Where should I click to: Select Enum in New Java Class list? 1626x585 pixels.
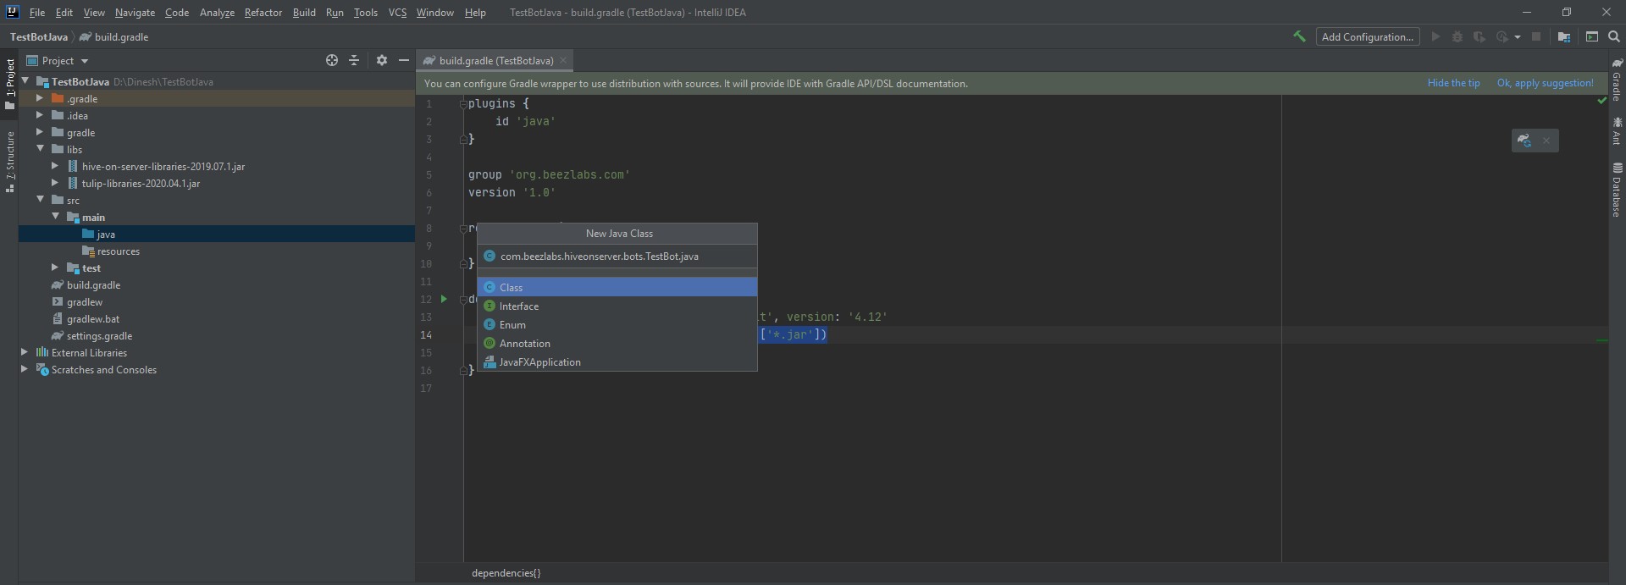[x=617, y=324]
